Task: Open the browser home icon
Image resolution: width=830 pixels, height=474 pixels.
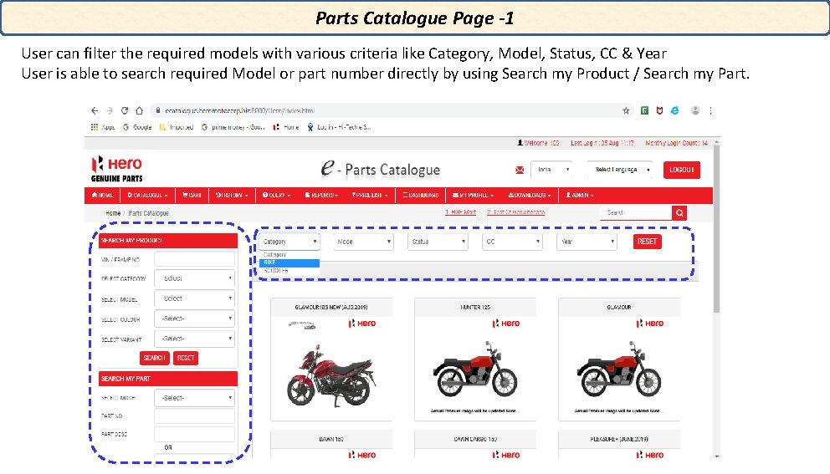Action: click(139, 110)
